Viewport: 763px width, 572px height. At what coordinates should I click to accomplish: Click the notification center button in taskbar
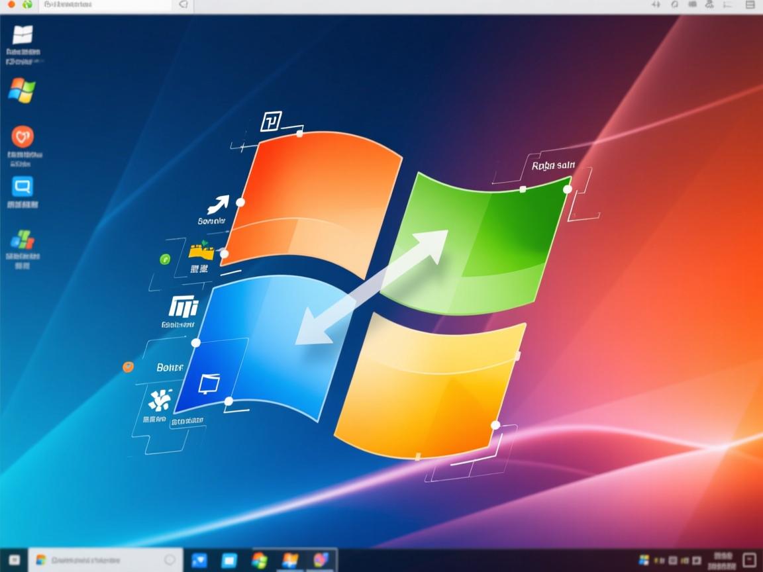pyautogui.click(x=749, y=560)
